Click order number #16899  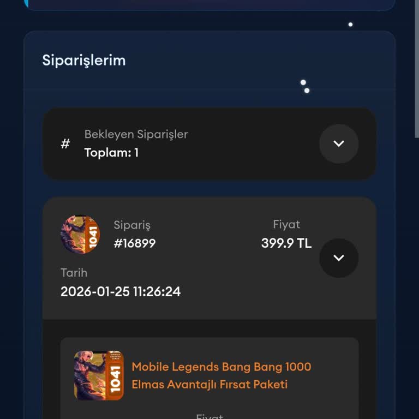click(135, 243)
